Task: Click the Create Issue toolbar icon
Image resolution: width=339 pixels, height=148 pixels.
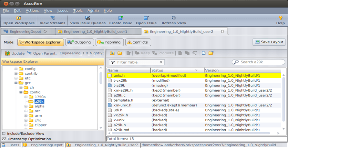Action: tap(121, 18)
